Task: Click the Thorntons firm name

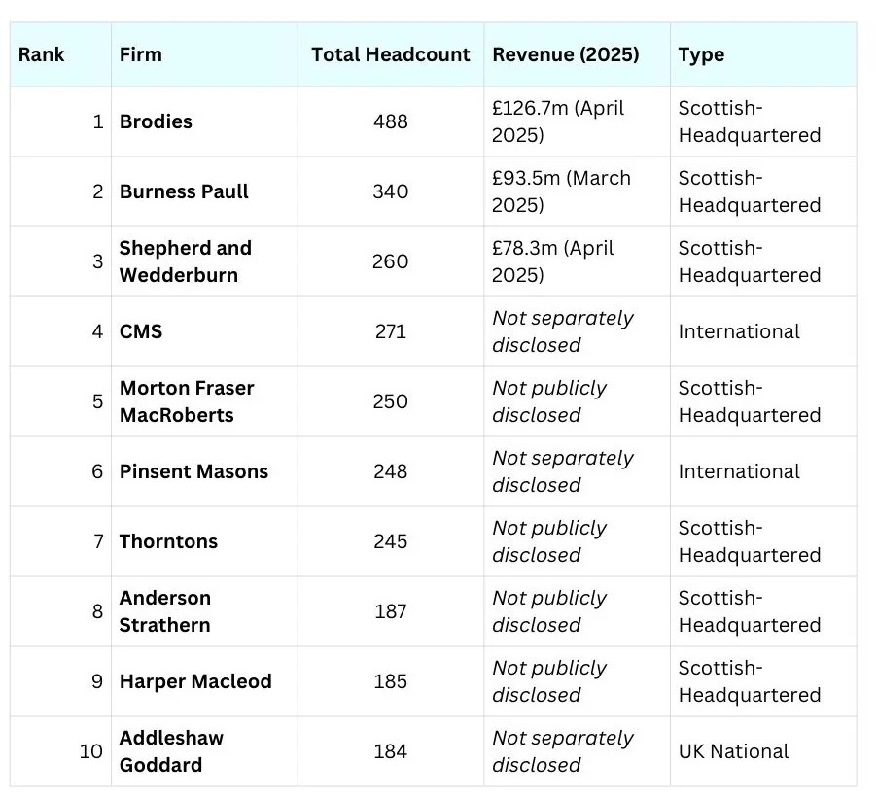Action: [168, 541]
